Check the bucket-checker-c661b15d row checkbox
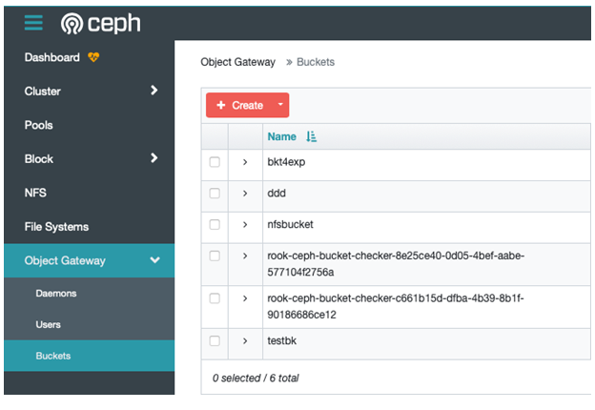The height and width of the screenshot is (410, 595). pyautogui.click(x=215, y=298)
